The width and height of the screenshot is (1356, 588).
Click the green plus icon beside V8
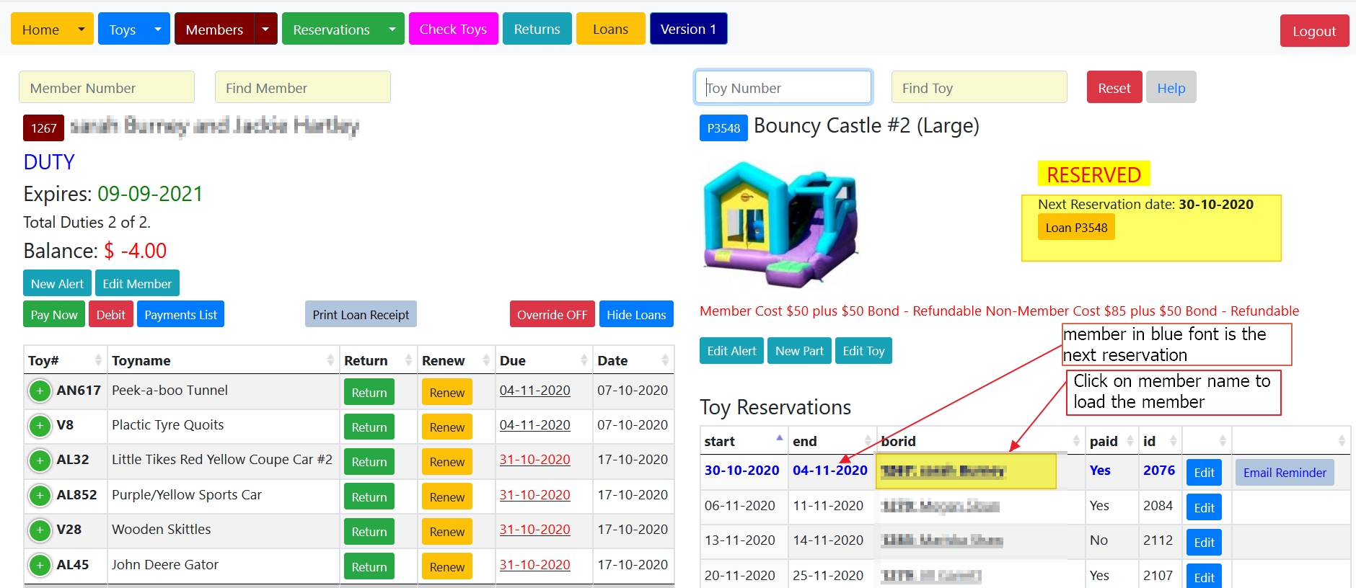tap(40, 426)
